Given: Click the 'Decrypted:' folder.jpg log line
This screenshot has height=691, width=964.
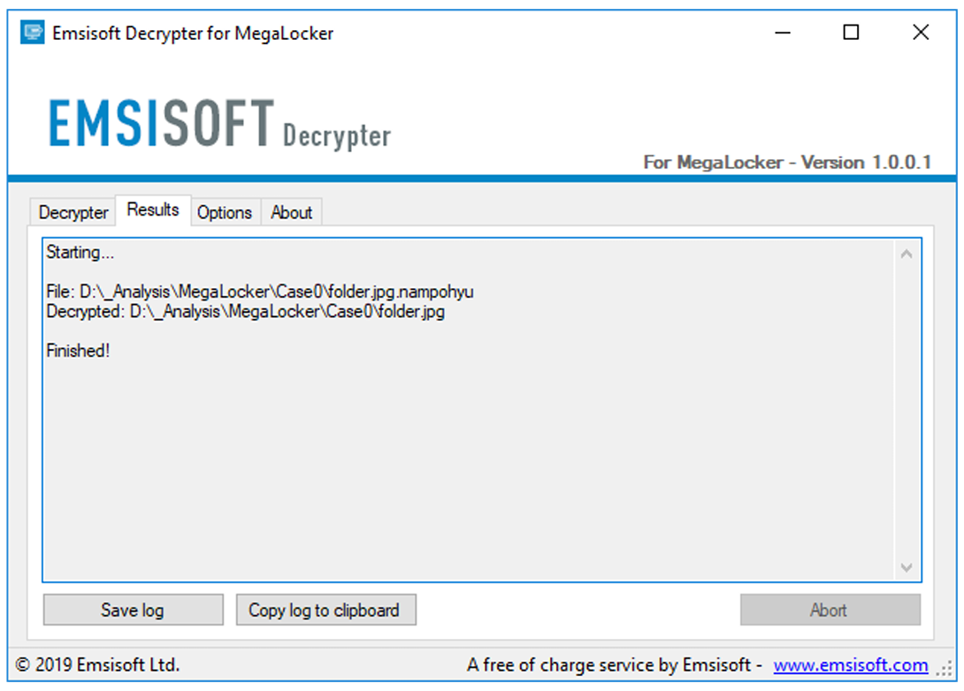Looking at the screenshot, I should pyautogui.click(x=245, y=311).
